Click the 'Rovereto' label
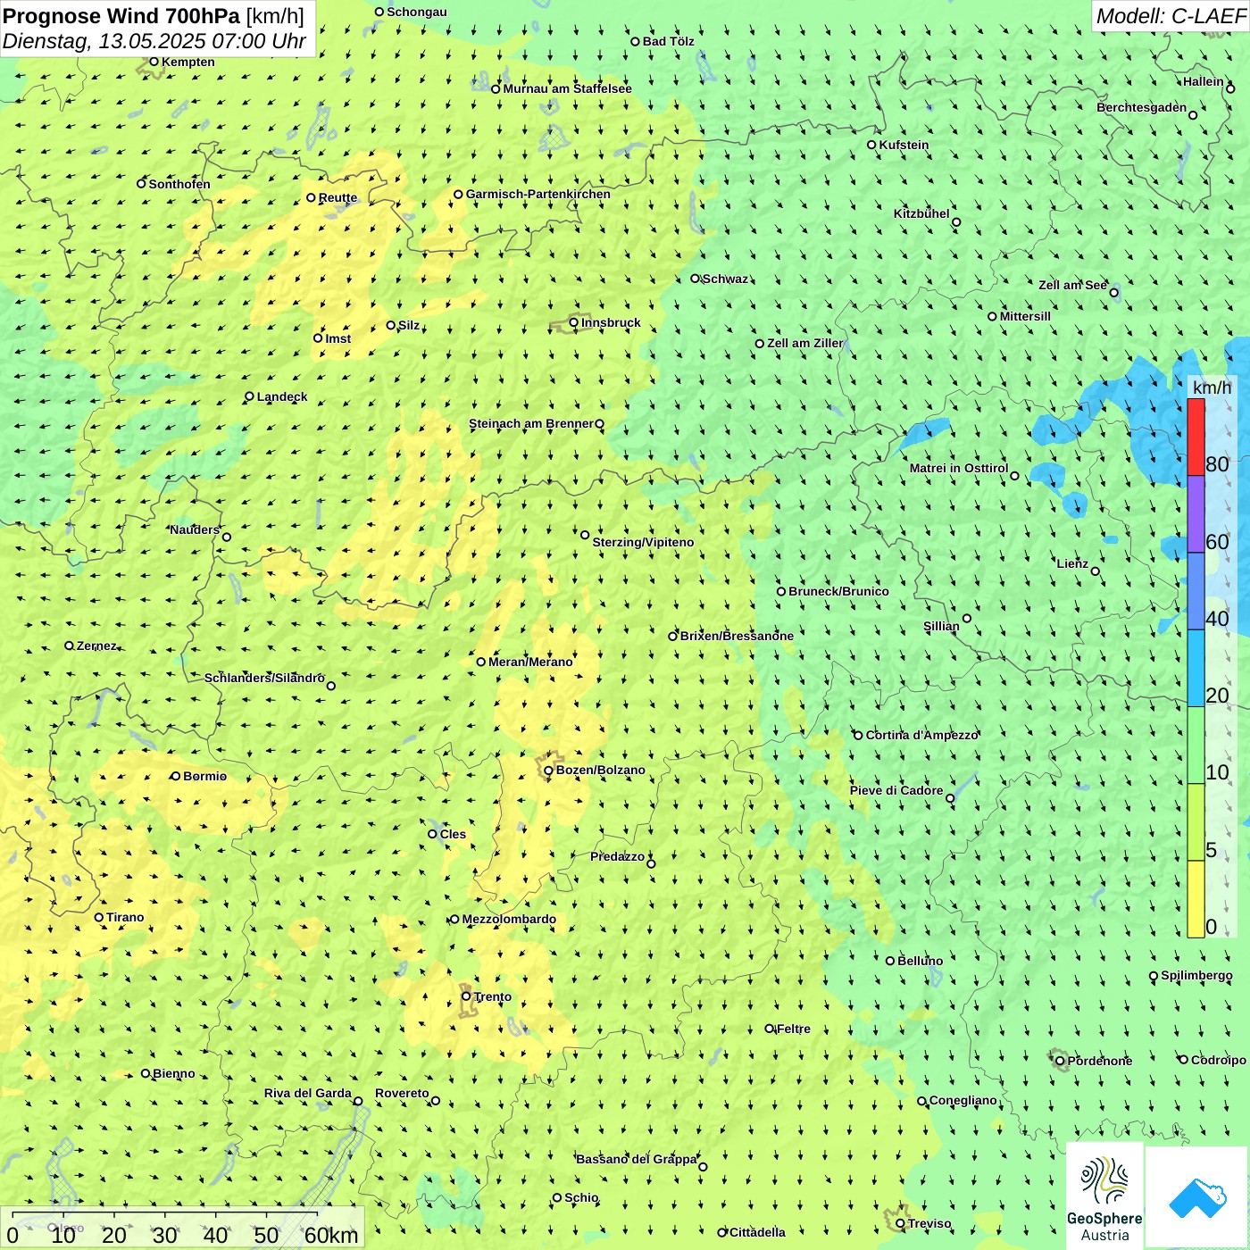Screen dimensions: 1250x1250 (402, 1093)
